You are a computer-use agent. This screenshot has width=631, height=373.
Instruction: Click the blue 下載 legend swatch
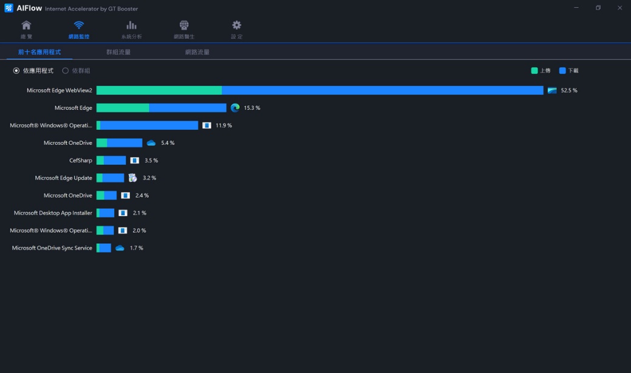(x=562, y=71)
